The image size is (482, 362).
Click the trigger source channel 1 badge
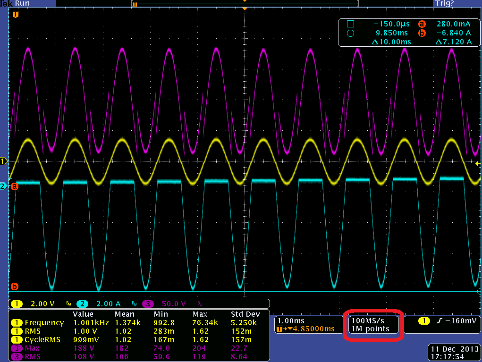[x=424, y=321]
